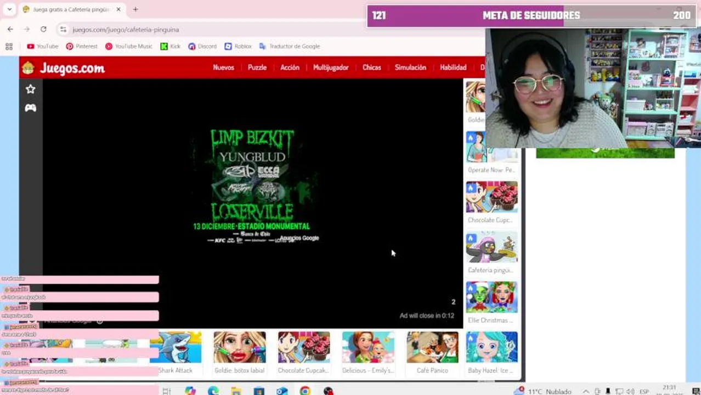701x395 pixels.
Task: Click the ESP language indicator
Action: [x=645, y=391]
